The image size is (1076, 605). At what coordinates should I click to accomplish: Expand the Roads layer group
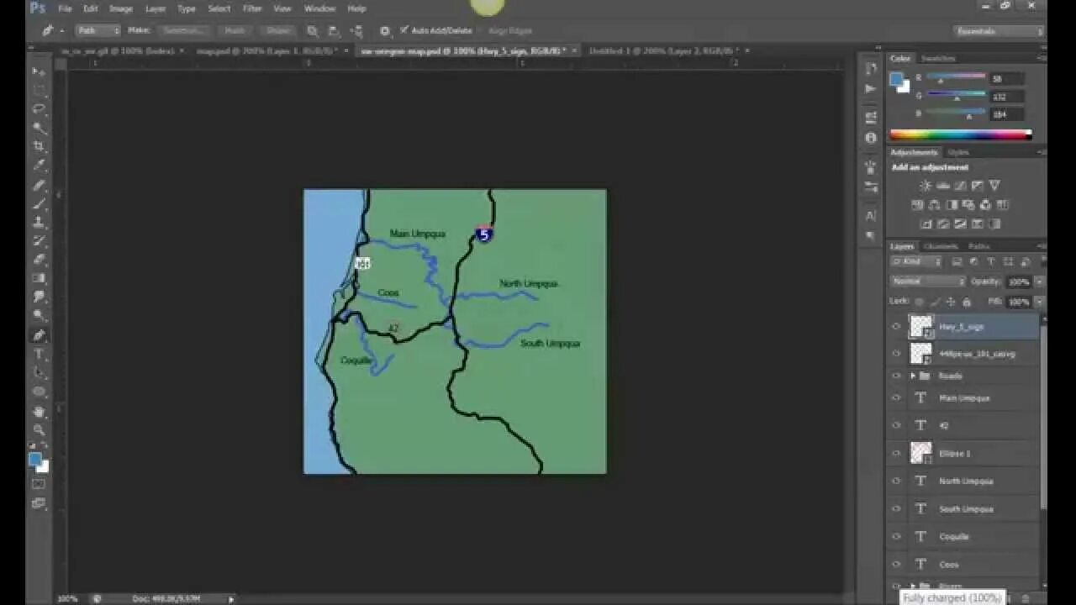coord(913,376)
